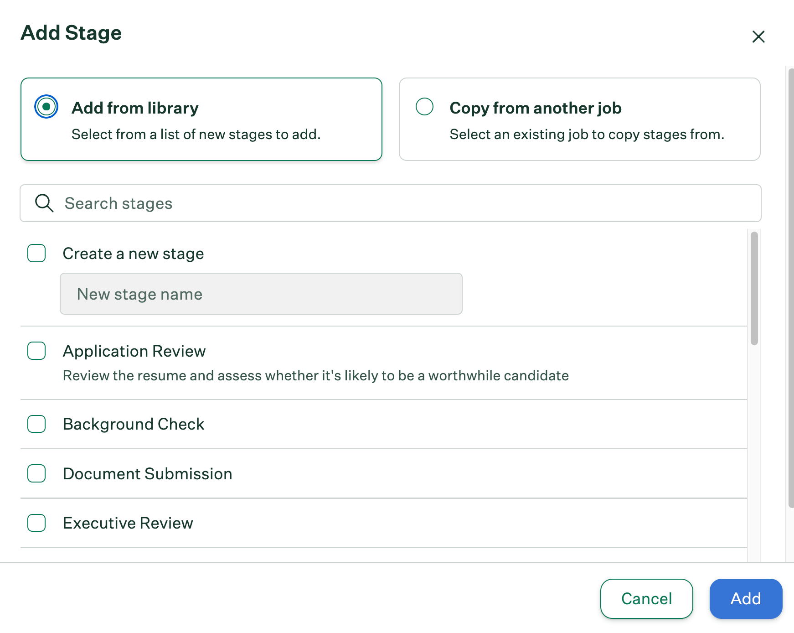Tick the Application Review checkbox
The height and width of the screenshot is (633, 794).
(36, 351)
